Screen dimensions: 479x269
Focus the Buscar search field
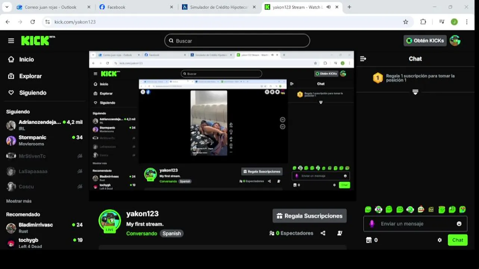(x=237, y=41)
